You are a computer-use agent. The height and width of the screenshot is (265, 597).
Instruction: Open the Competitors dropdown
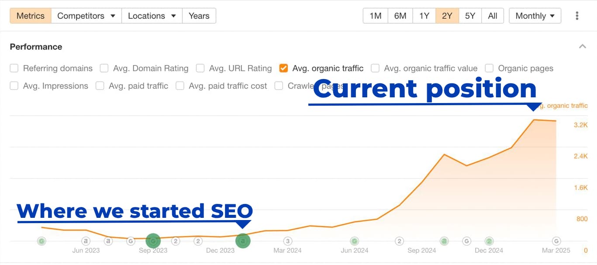(86, 16)
